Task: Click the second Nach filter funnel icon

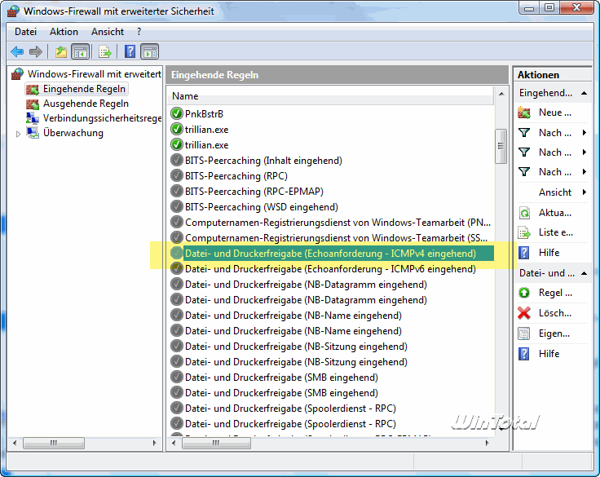Action: pos(524,152)
